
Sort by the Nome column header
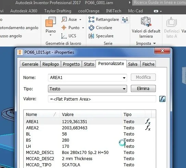coord(42,114)
